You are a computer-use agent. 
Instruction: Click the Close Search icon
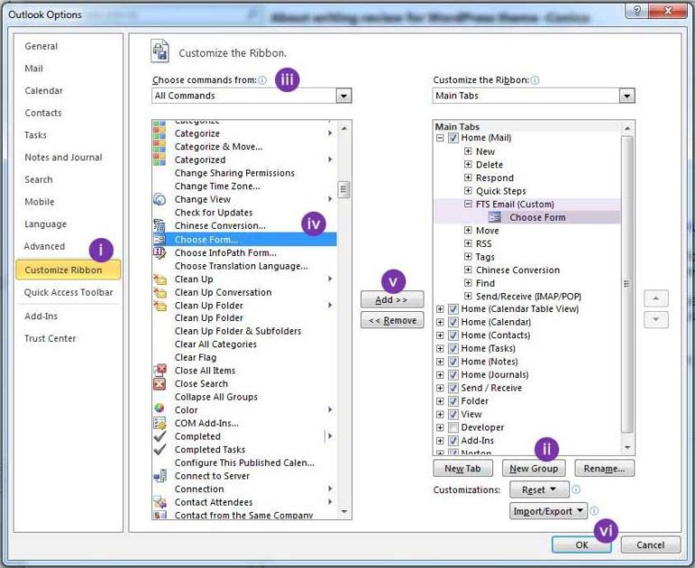pyautogui.click(x=159, y=383)
